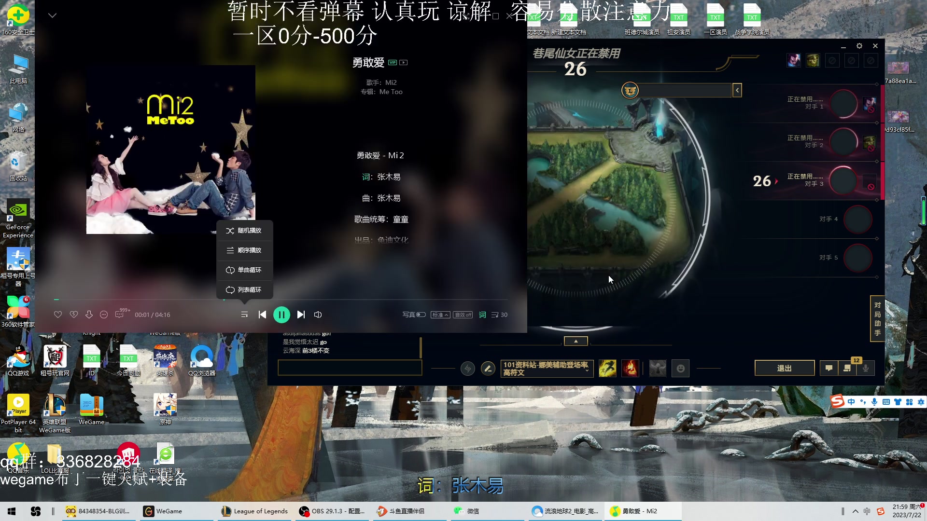Pause the song with the green pause button
Screen dimensions: 927x521
[281, 315]
